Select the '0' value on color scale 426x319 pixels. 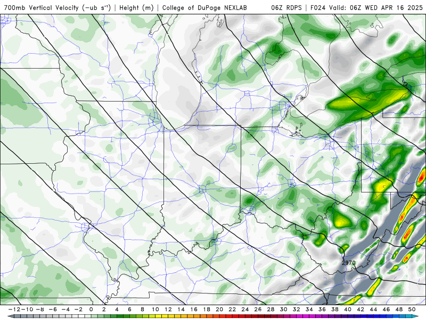click(91, 309)
